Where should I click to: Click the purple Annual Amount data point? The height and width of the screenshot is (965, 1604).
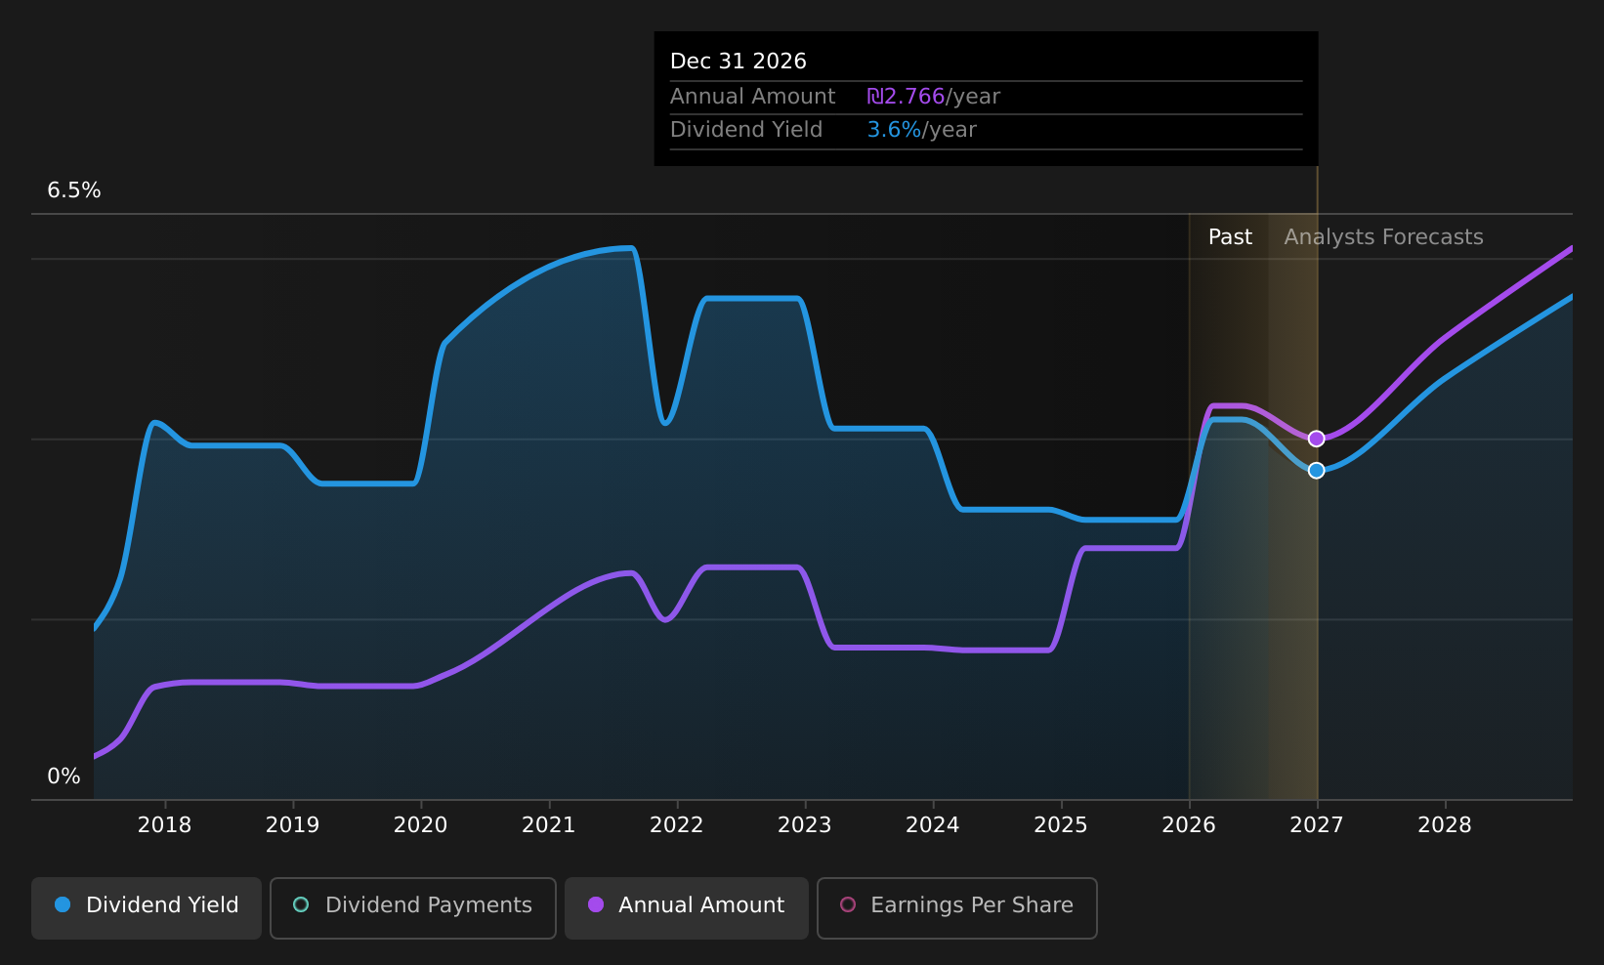(x=1316, y=439)
